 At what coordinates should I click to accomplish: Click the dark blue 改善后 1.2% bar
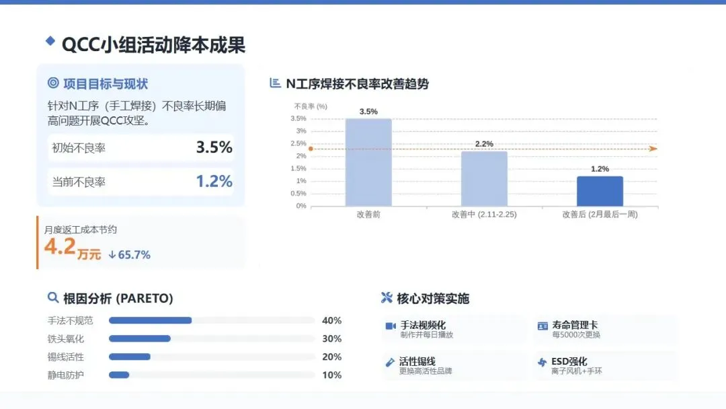tap(600, 191)
